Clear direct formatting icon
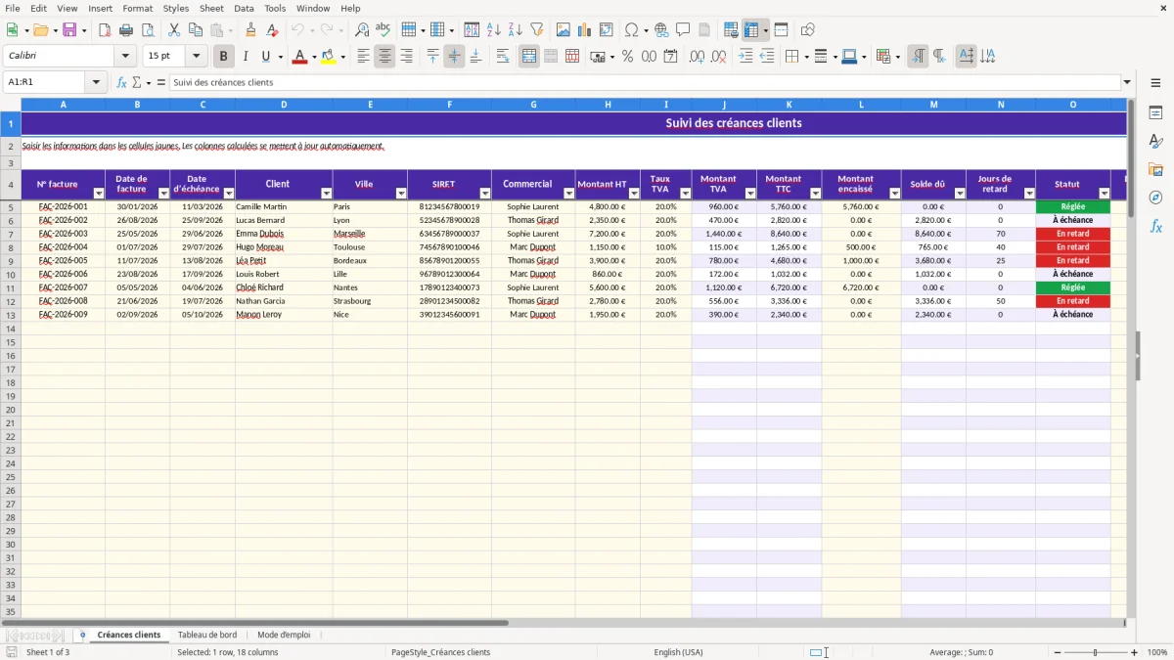 coord(272,30)
